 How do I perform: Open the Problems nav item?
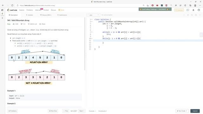coord(29,10)
